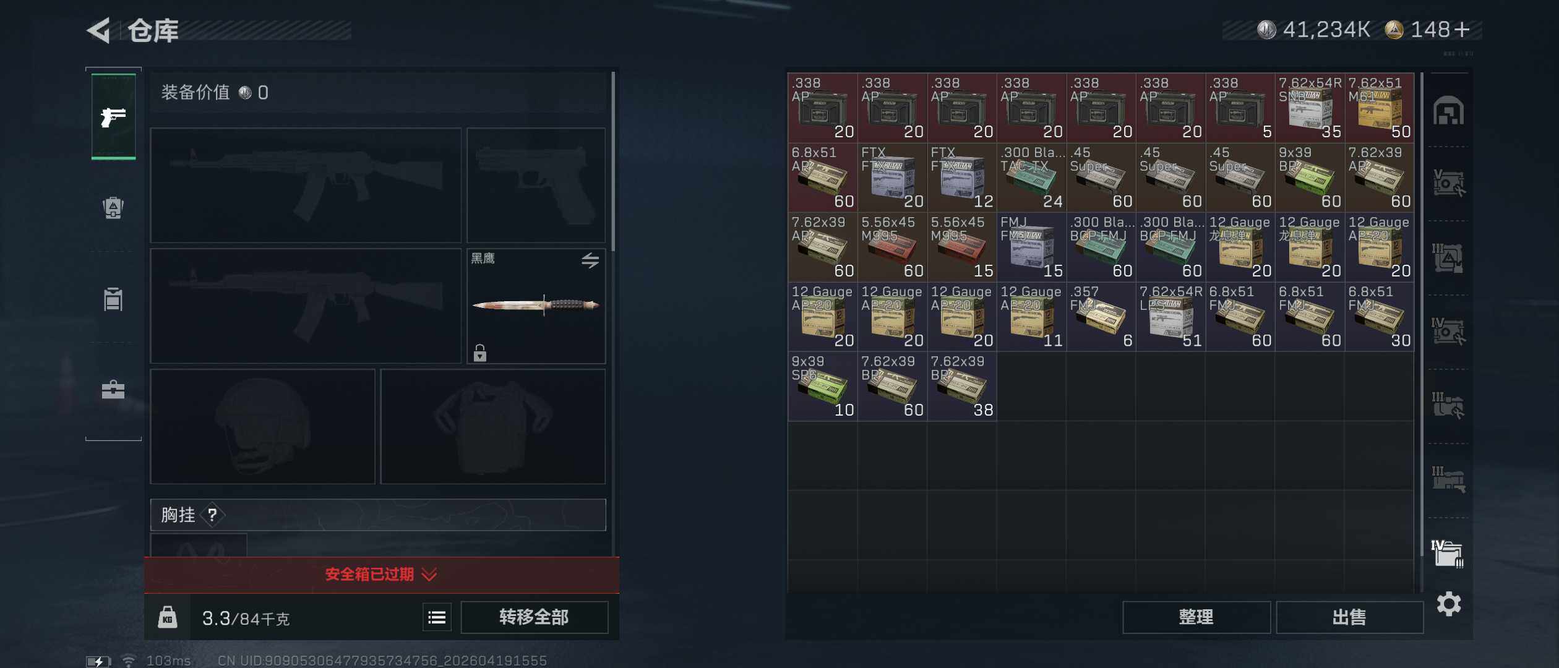Click the 转移全部 button
This screenshot has width=1559, height=668.
coord(535,617)
